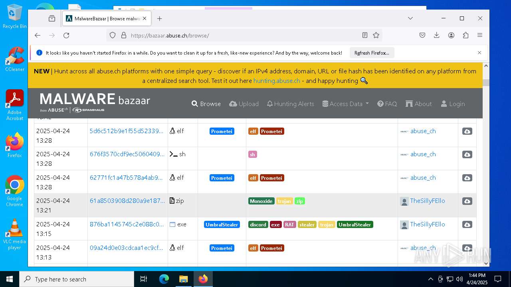Screen dimensions: 511x287
Task: Click the Windows taskbar search box
Action: click(77, 279)
